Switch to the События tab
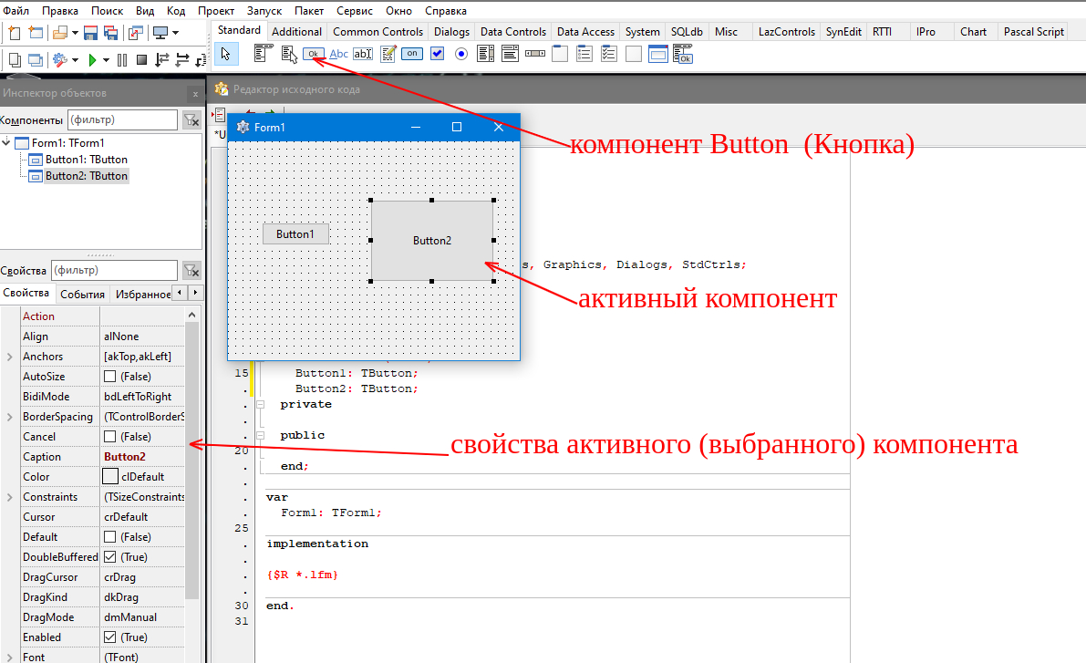This screenshot has height=663, width=1086. point(82,294)
